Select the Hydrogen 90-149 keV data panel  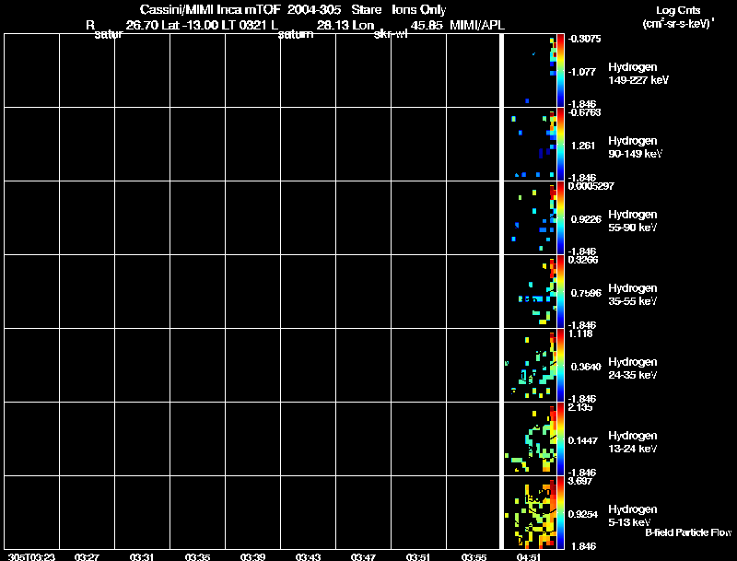click(531, 145)
